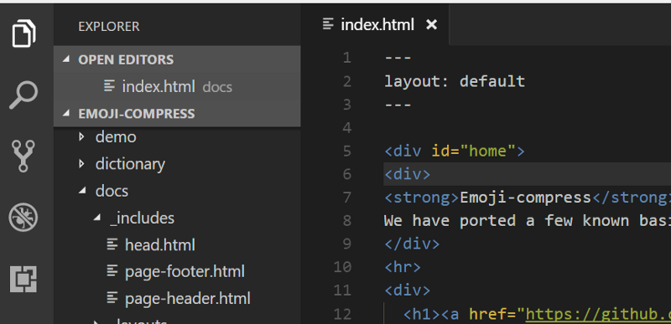Close the index.html editor tab
The width and height of the screenshot is (671, 324).
pyautogui.click(x=432, y=25)
